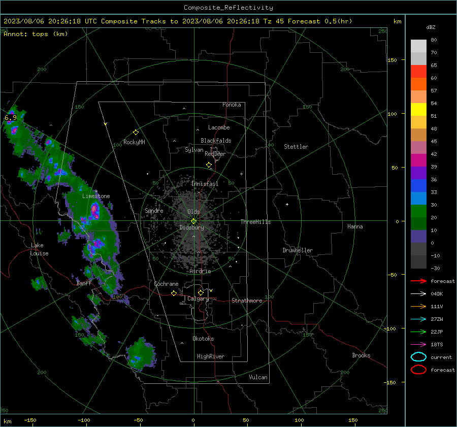
Task: Click the 'Annot: tops (km)' annotation label
Action: tap(36, 34)
